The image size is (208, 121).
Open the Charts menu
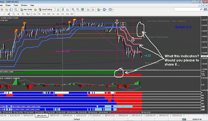coord(8,5)
